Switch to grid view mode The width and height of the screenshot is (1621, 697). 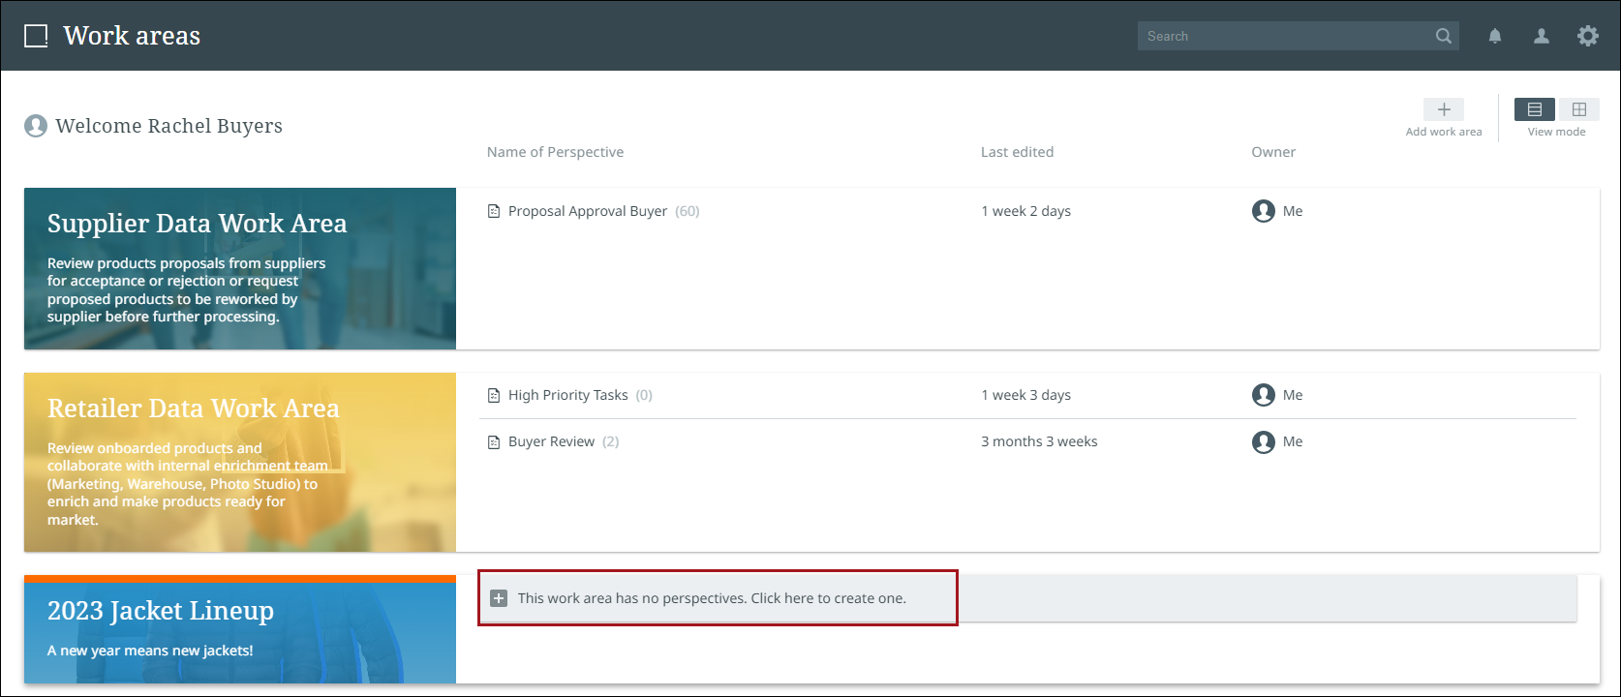[1579, 109]
